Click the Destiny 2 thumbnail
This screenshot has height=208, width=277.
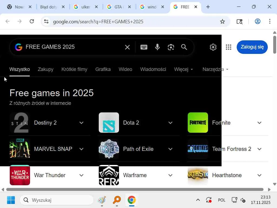coord(20,123)
